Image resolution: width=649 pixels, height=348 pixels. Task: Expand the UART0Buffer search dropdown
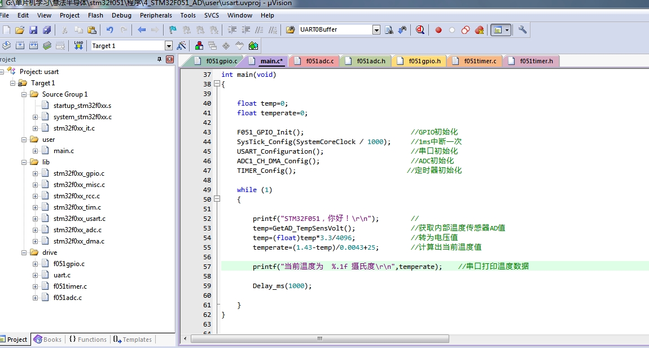pos(376,30)
